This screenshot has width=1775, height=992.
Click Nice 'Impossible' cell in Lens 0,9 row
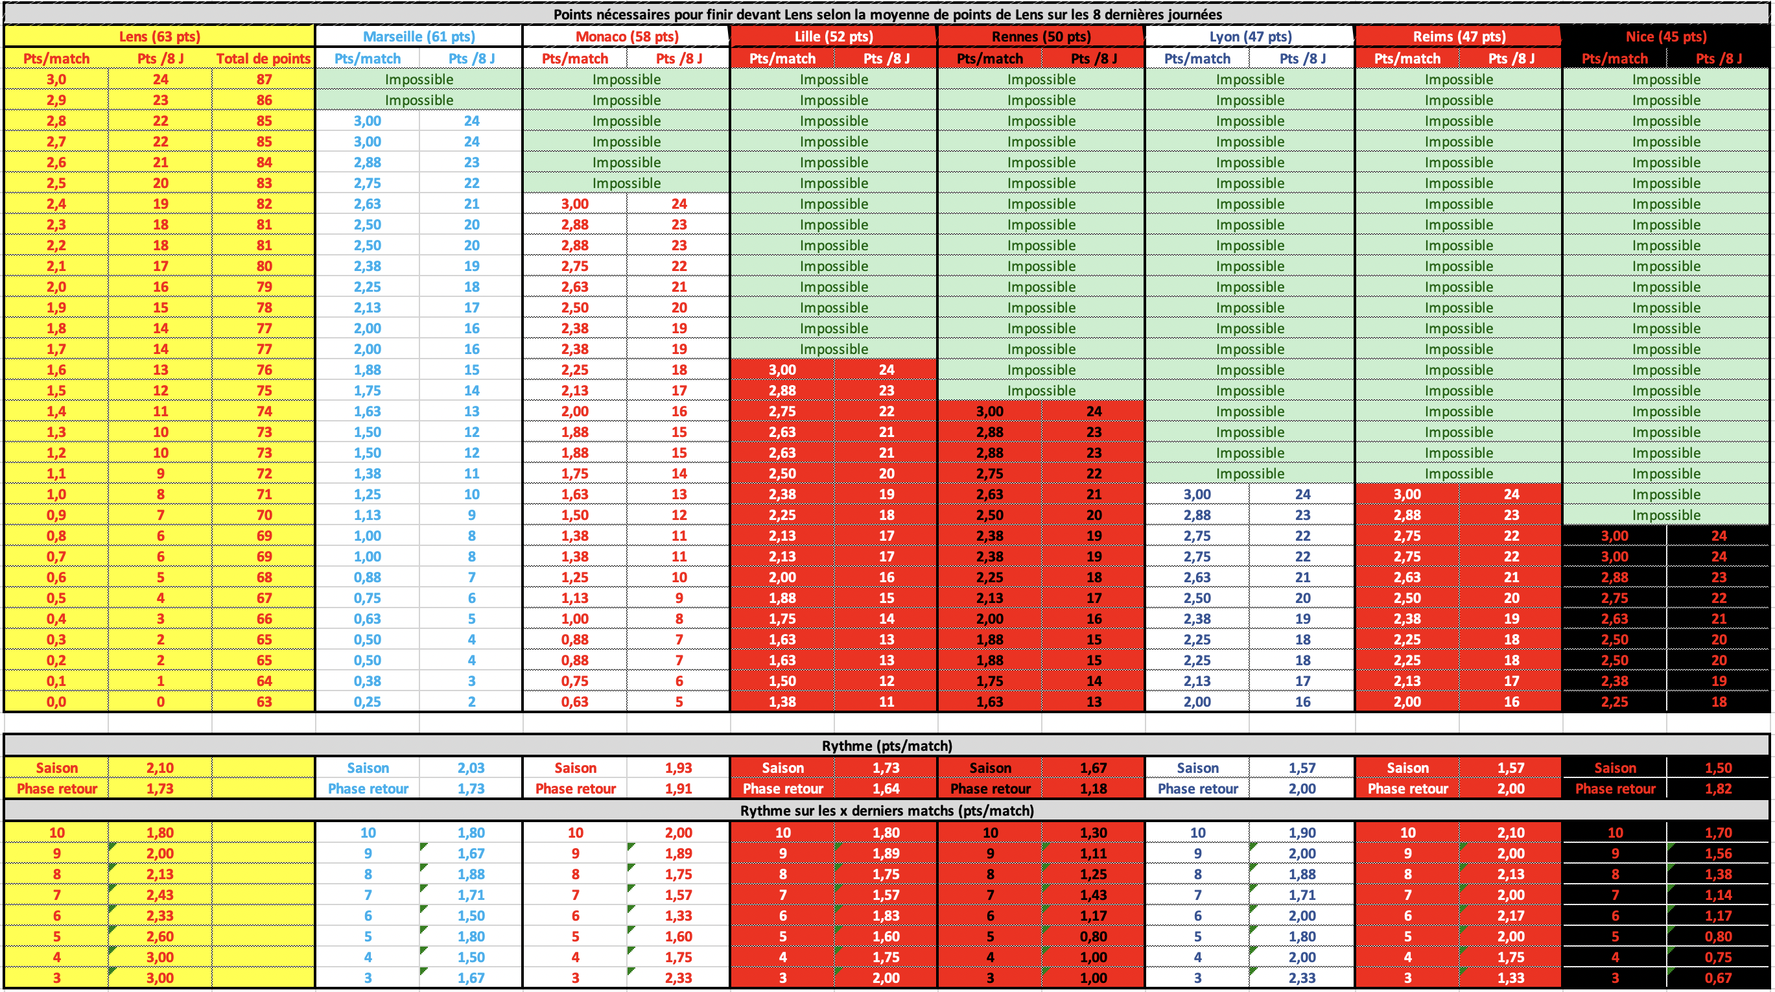coord(1666,515)
